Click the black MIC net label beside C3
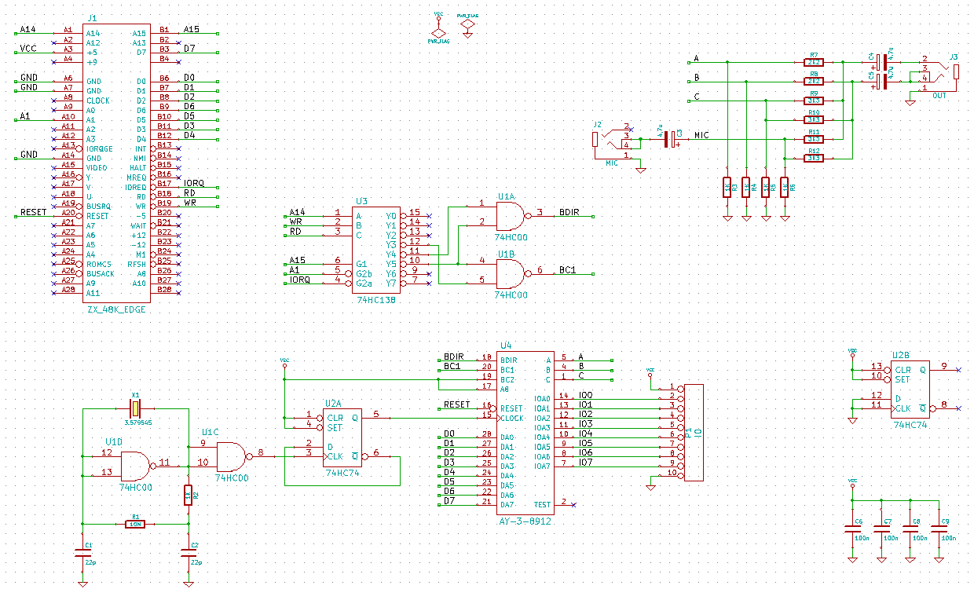This screenshot has height=589, width=974. click(x=702, y=136)
